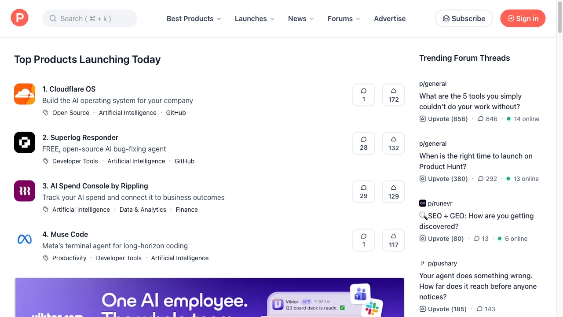The width and height of the screenshot is (563, 317).
Task: Open the p/general label above '5 tools' thread
Action: pyautogui.click(x=433, y=84)
